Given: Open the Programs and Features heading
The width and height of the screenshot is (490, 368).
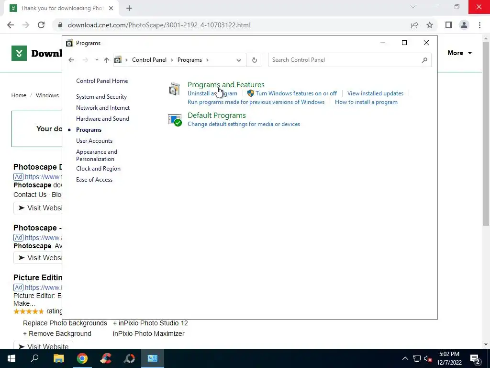Looking at the screenshot, I should coord(226,84).
